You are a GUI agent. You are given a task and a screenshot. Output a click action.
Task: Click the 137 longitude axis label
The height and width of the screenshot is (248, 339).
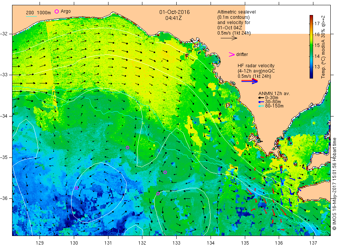313,243
